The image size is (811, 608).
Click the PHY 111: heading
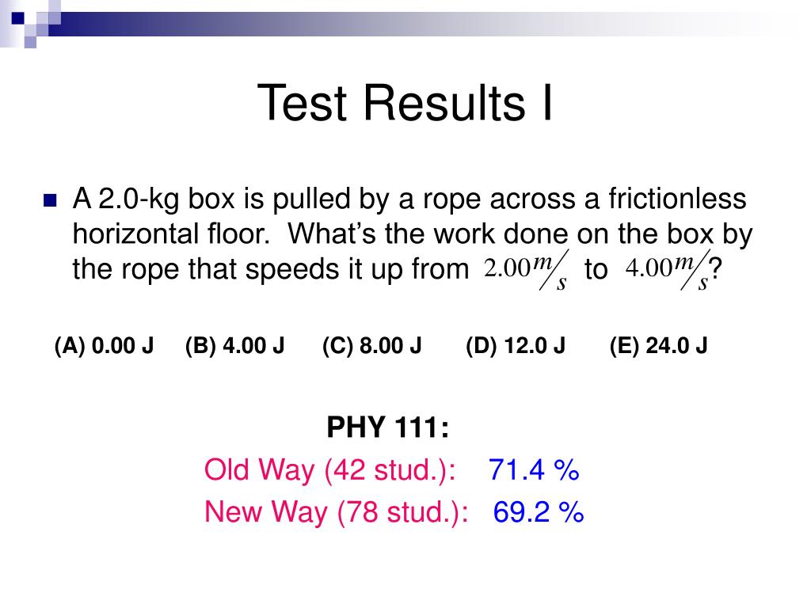388,427
